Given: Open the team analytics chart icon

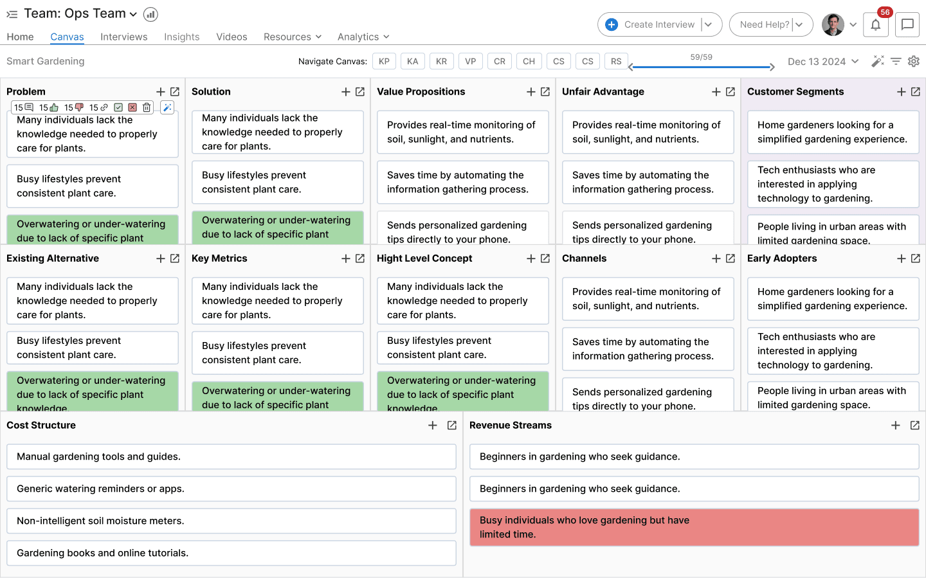Looking at the screenshot, I should coord(150,14).
